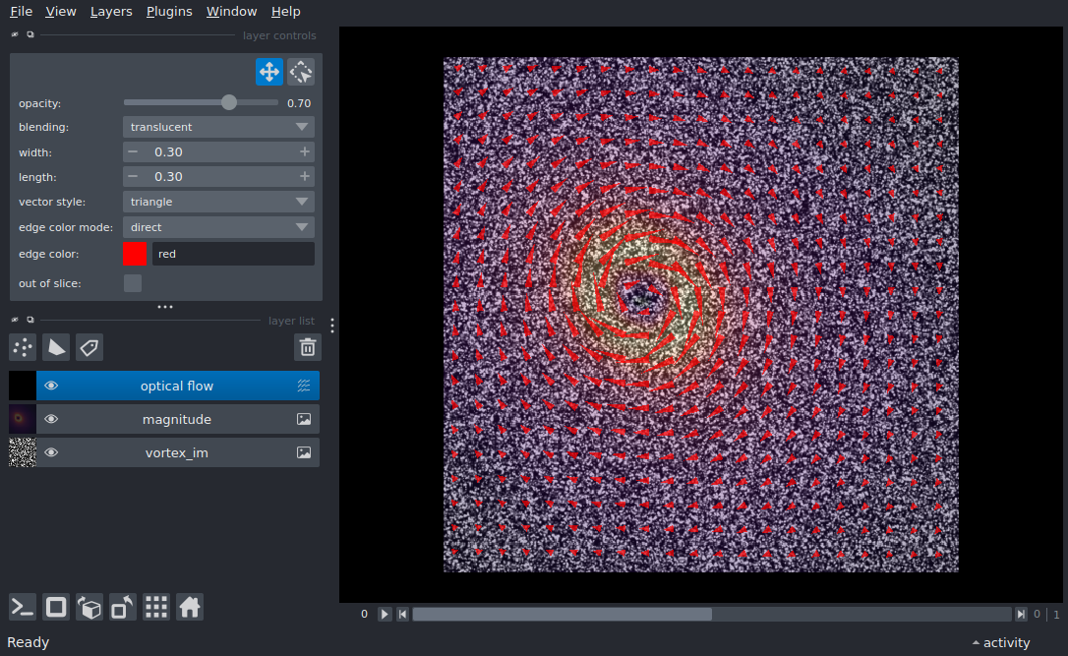Decrease vector length with minus
This screenshot has height=656, width=1068.
133,176
